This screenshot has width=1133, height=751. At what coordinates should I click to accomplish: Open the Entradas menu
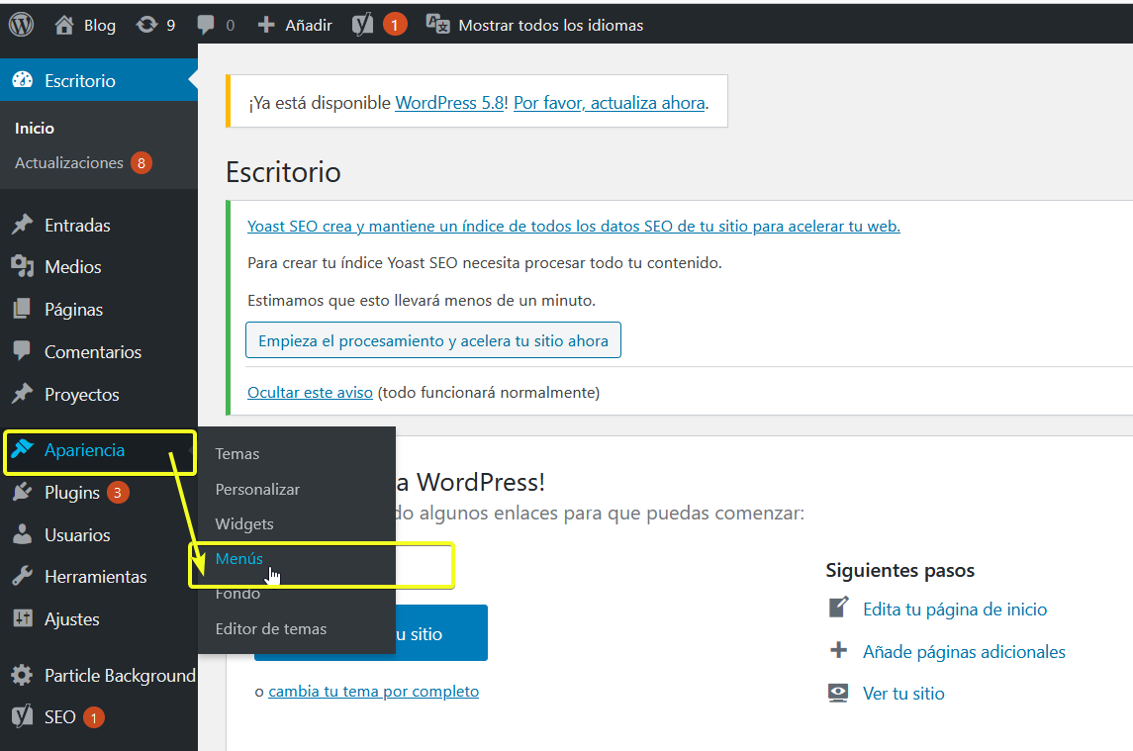(77, 225)
